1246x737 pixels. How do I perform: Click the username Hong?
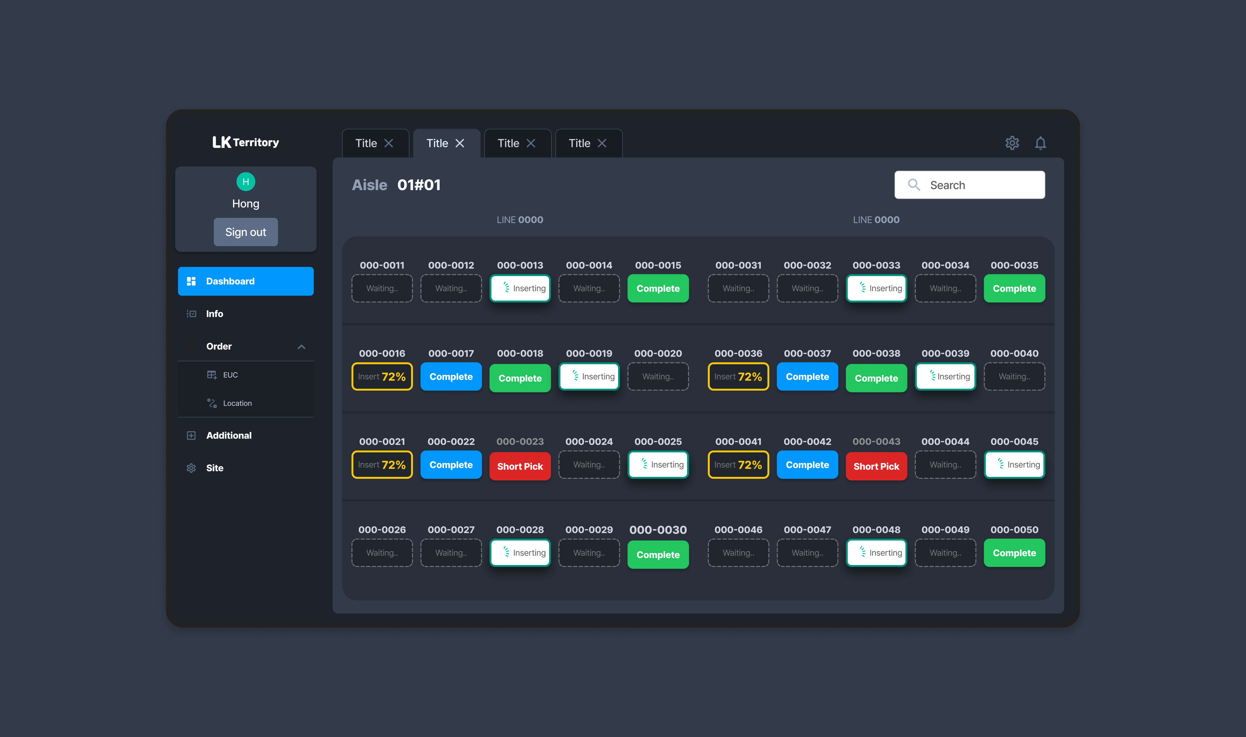[246, 204]
